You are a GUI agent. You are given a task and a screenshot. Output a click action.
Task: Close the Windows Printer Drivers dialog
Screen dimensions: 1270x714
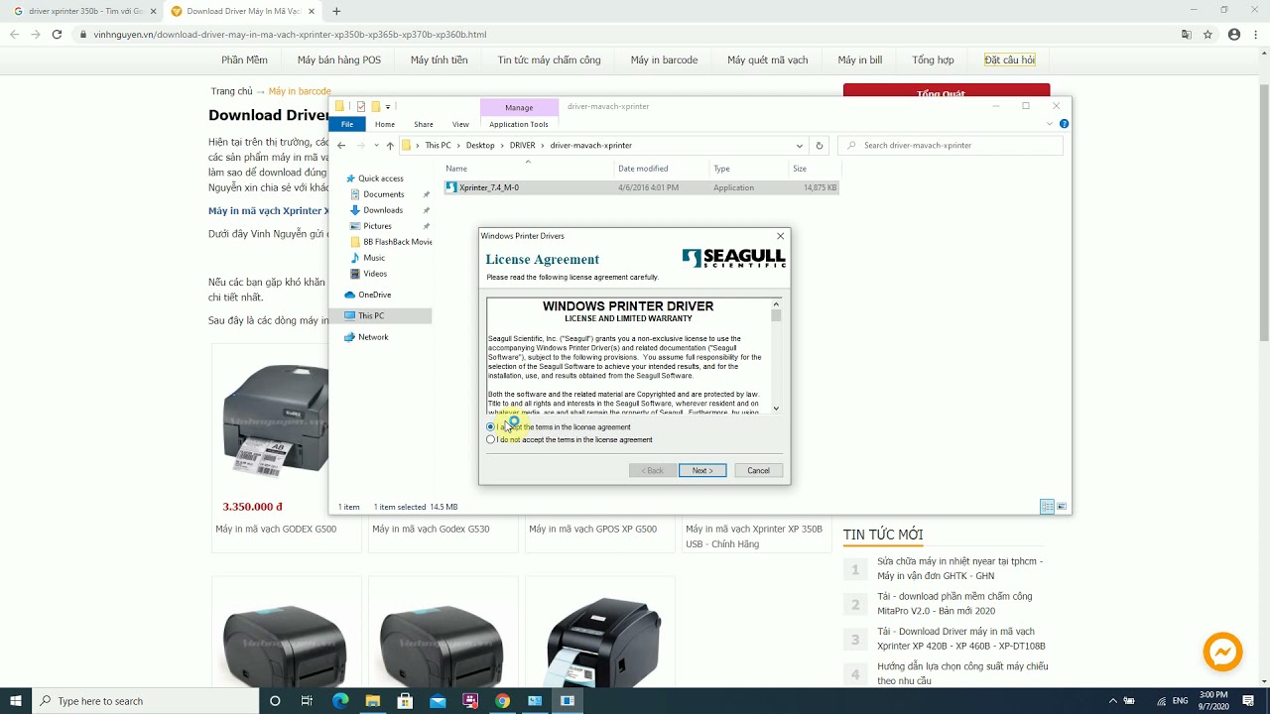coord(780,236)
